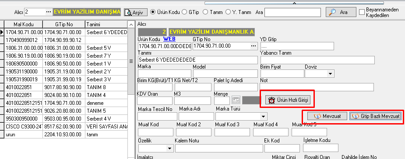Click the Muaf Kod 4 field
Viewport: 405px width, 159px height.
point(271,132)
